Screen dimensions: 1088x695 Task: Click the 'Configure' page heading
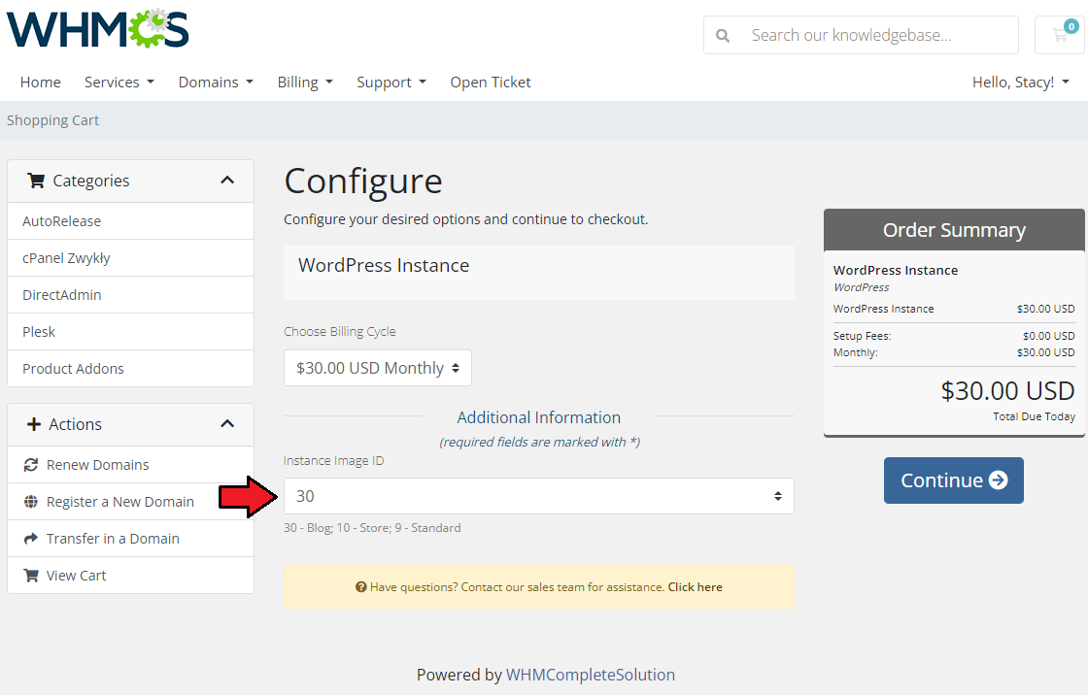click(363, 182)
